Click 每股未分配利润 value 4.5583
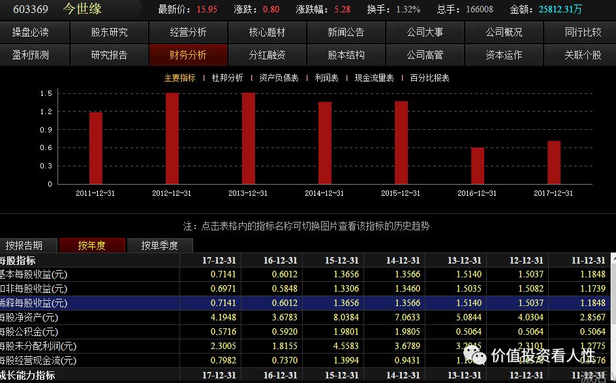Screen dimensions: 616x383 (346, 346)
